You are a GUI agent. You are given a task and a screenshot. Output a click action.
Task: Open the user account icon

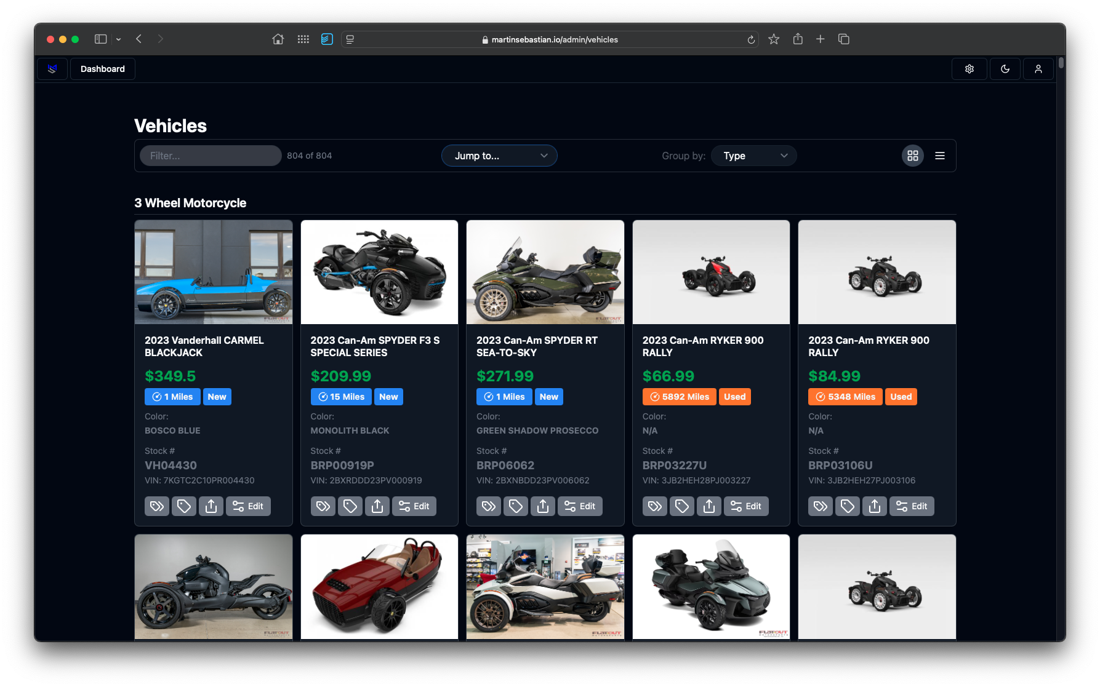pyautogui.click(x=1038, y=69)
